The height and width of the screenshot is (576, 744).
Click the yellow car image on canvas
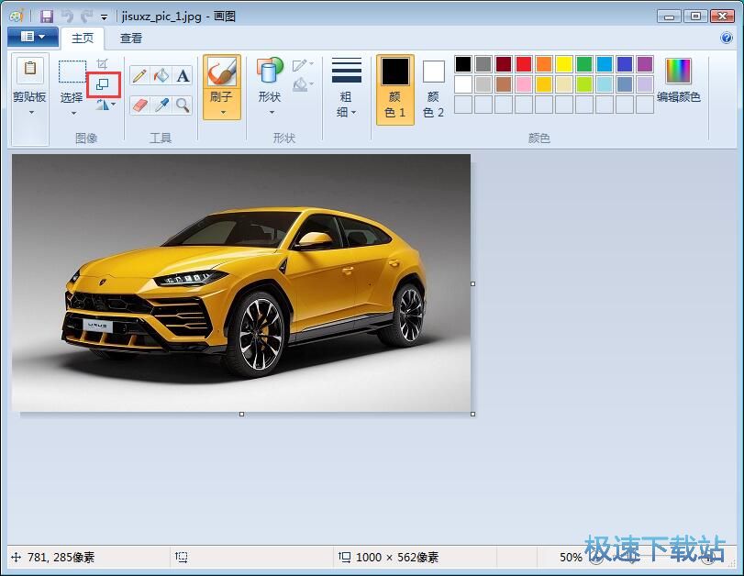(x=241, y=283)
